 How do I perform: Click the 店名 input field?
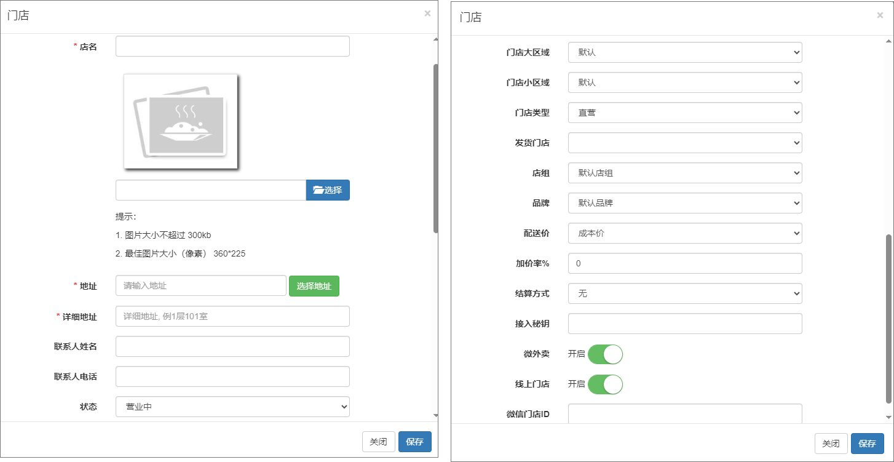tap(232, 47)
